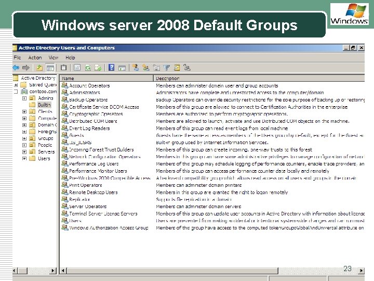
Task: Click the Backup Operators group icon
Action: click(x=64, y=99)
